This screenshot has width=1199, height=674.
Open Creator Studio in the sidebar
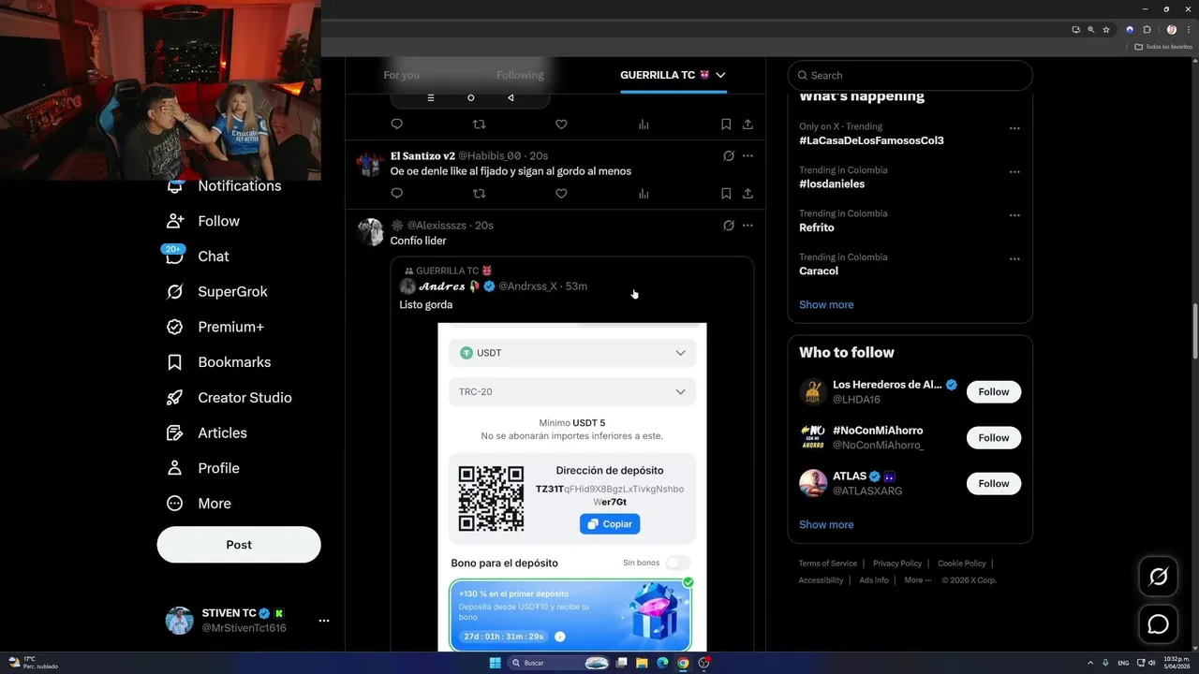229,398
